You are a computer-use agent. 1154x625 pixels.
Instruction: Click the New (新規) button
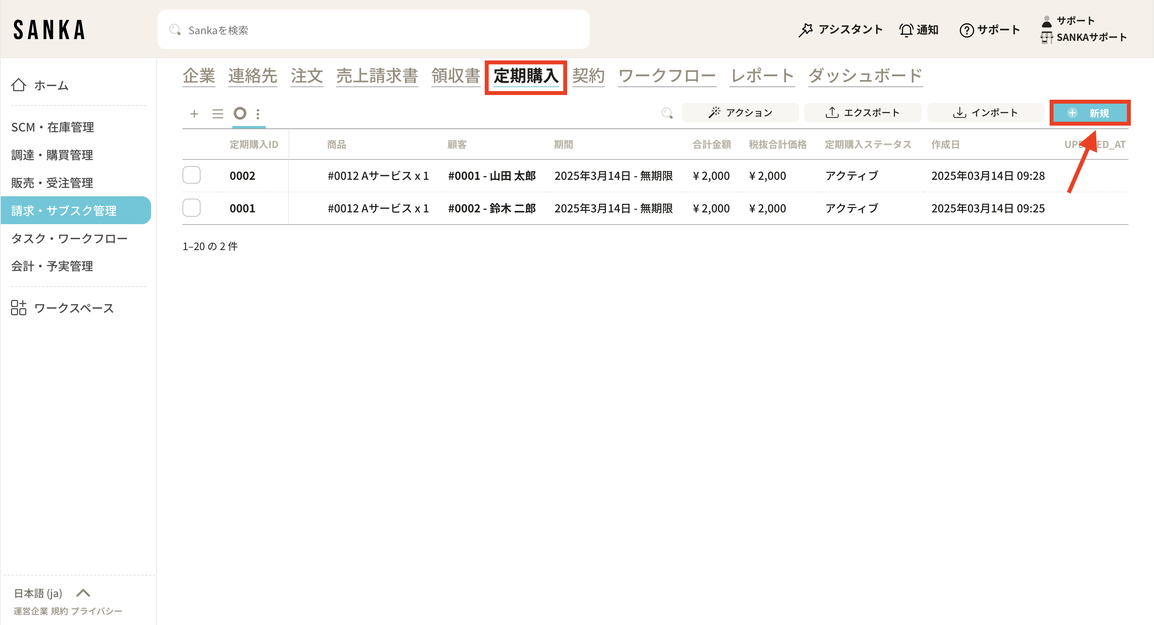[x=1090, y=113]
